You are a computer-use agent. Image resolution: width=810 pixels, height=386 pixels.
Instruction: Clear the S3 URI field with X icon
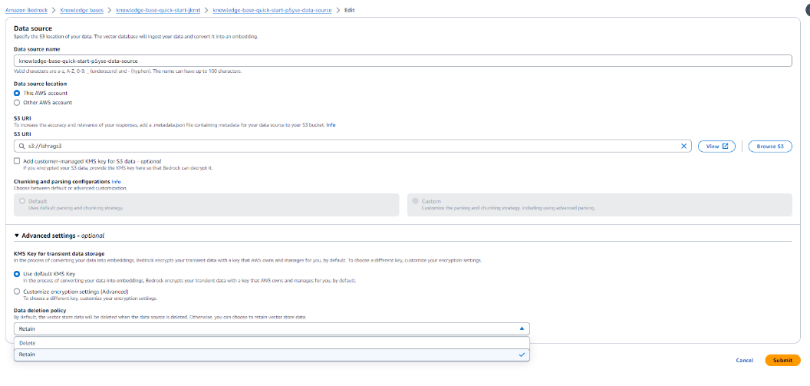click(x=683, y=147)
